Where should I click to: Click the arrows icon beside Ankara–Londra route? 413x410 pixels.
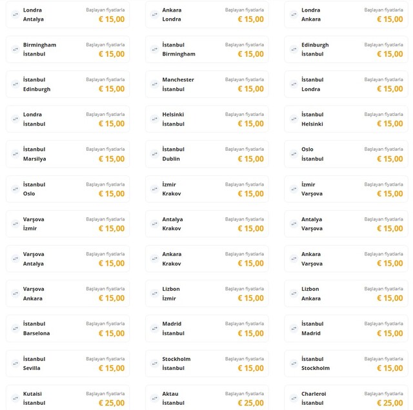pos(155,14)
